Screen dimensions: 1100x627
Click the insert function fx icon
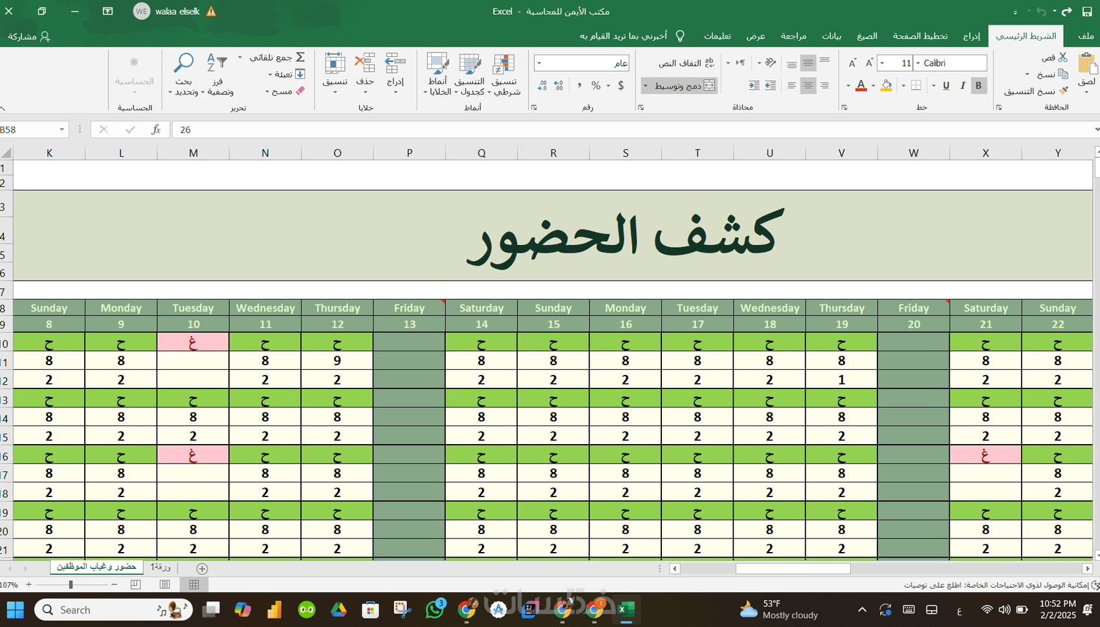[x=156, y=130]
